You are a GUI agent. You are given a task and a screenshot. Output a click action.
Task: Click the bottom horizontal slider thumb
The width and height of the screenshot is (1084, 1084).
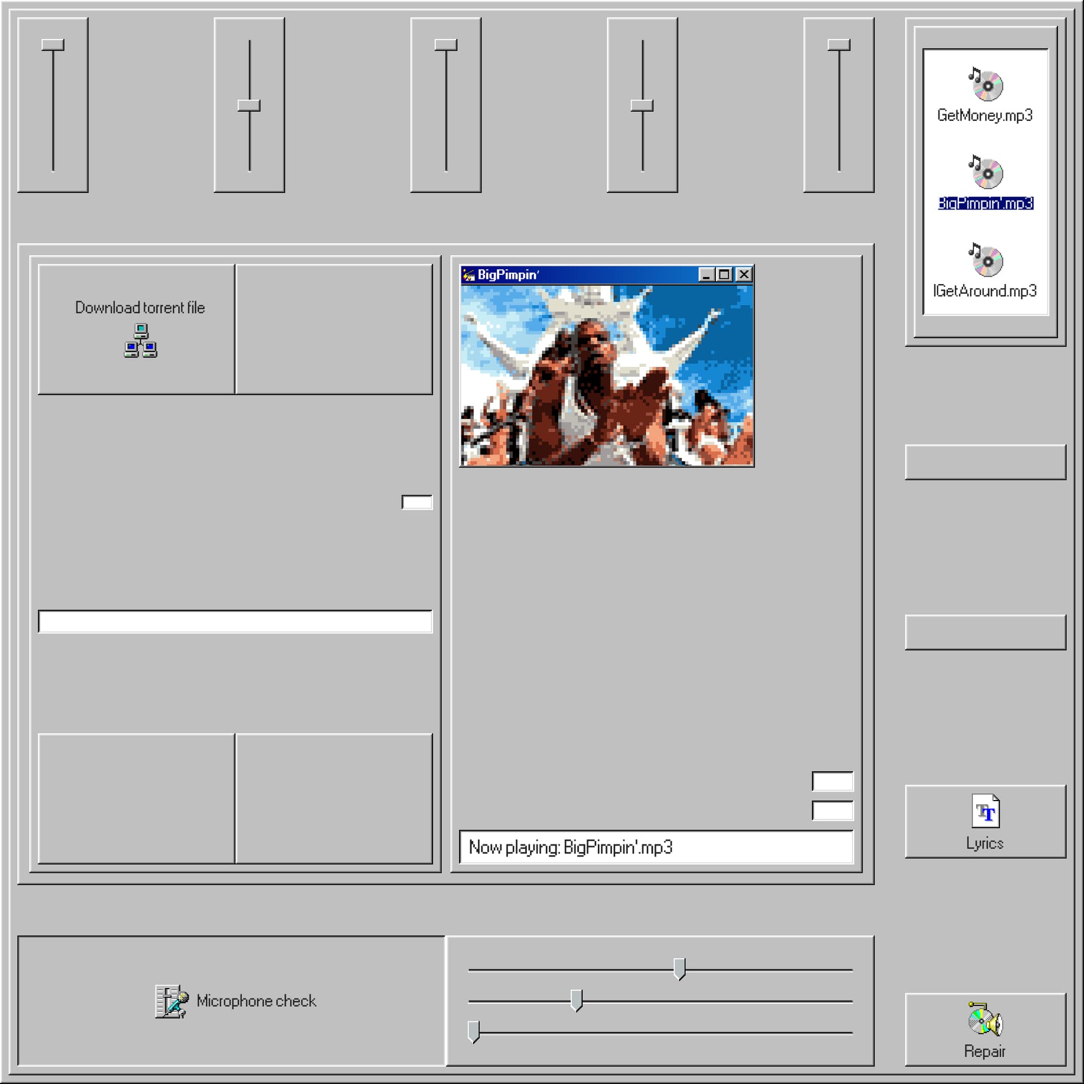pyautogui.click(x=474, y=1031)
